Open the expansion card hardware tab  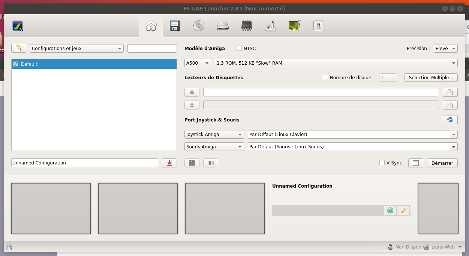coord(295,26)
